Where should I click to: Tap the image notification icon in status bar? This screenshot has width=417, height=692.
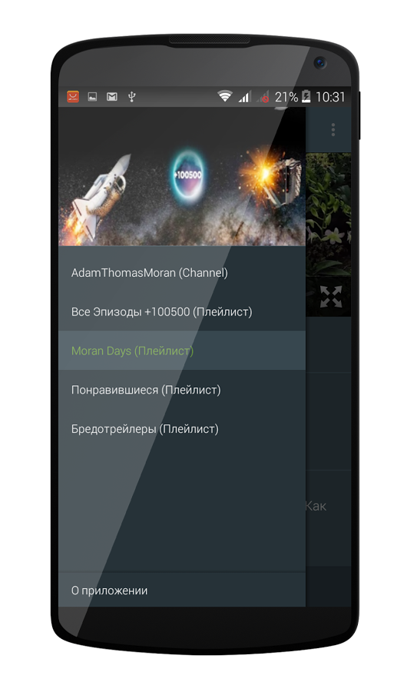coord(92,97)
